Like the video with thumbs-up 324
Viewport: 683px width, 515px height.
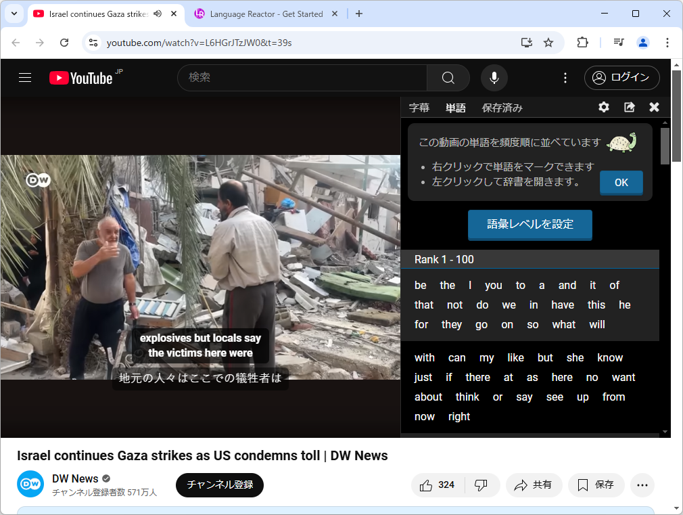click(x=438, y=485)
